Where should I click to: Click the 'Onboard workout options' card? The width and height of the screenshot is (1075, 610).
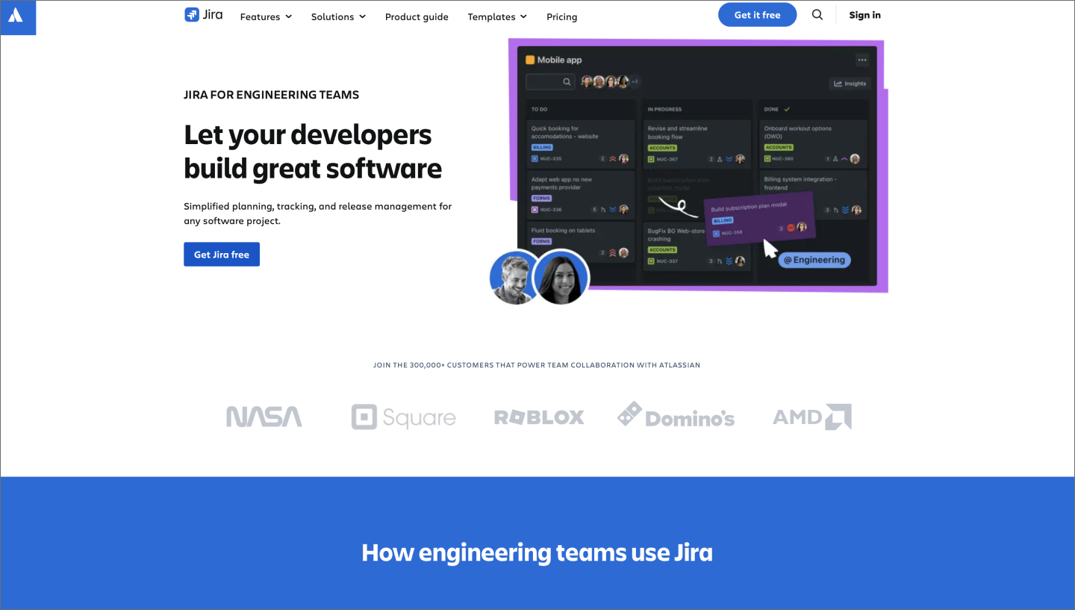click(x=813, y=143)
